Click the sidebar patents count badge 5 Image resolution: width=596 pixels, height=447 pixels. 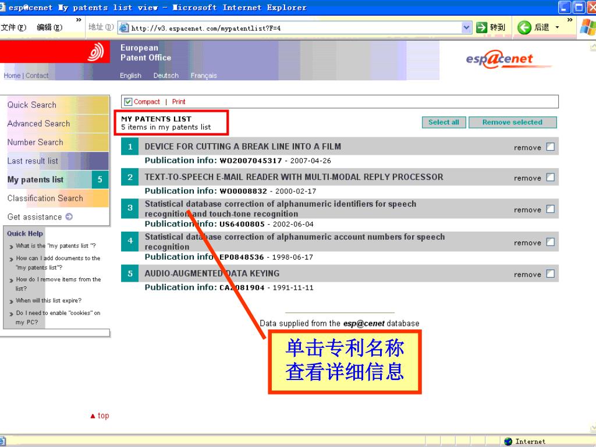tap(100, 179)
